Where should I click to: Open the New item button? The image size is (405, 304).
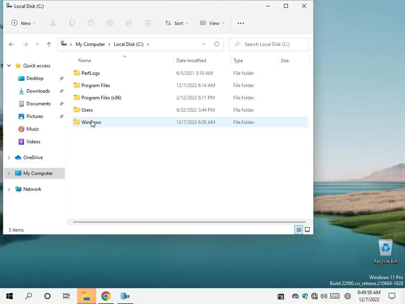(23, 23)
